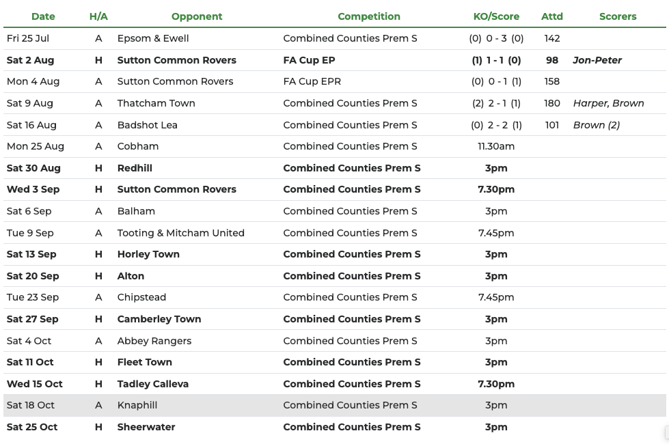
Task: Select the Thatcham Town opponent link
Action: point(156,103)
